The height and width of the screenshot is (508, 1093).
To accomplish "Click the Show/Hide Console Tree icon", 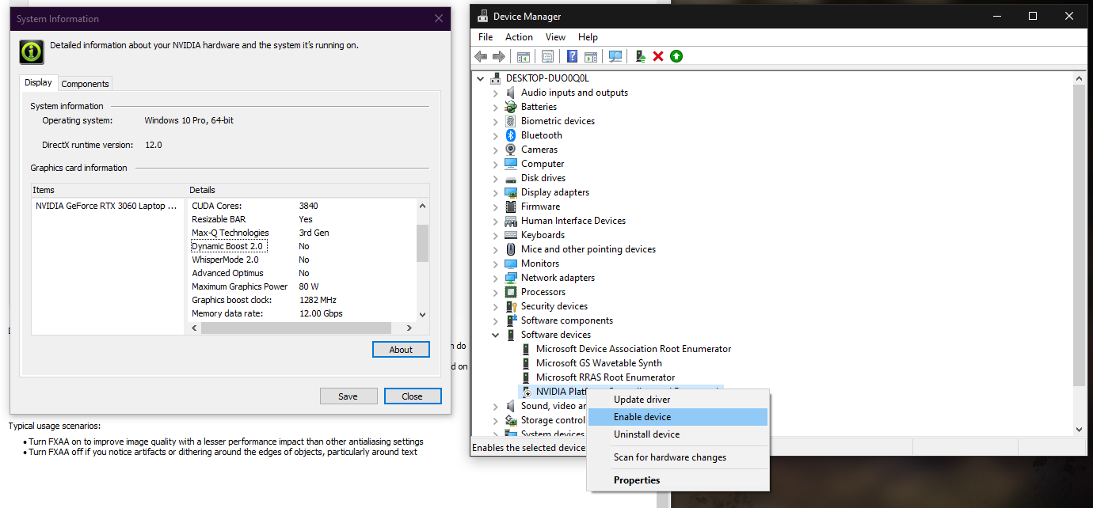I will (x=523, y=56).
